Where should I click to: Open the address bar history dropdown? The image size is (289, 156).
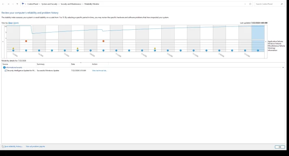(245, 4)
